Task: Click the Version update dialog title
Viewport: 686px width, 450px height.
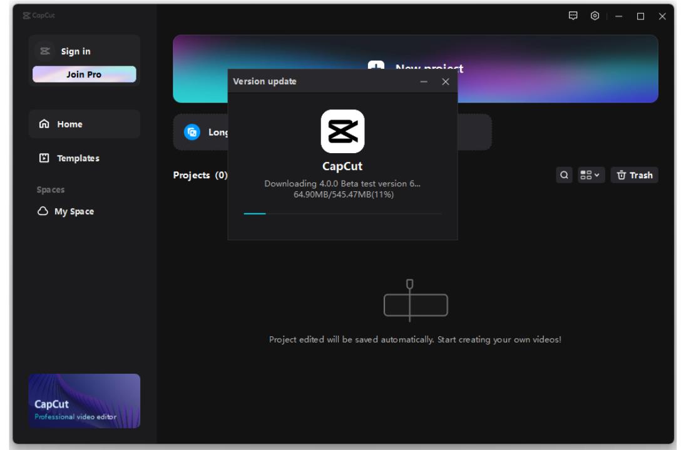Action: [265, 81]
